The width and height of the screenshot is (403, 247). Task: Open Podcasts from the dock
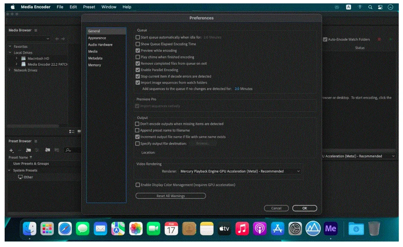coord(260,229)
